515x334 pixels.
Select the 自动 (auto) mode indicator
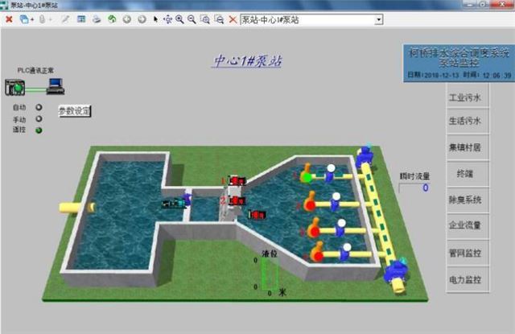click(x=39, y=107)
